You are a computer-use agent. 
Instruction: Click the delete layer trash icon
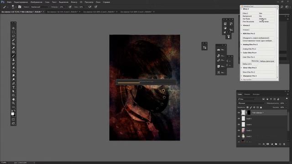pyautogui.click(x=284, y=144)
